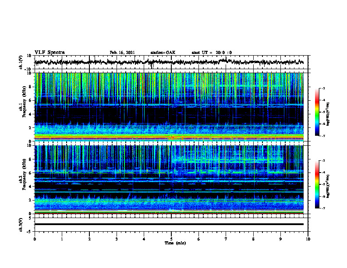Click the "-3" label on ch.1 color scale
Image resolution: width=347 pixels, height=268 pixels.
(x=323, y=88)
